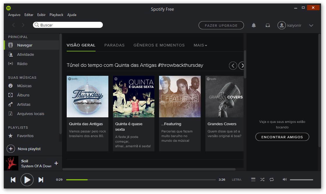Click the Soil album art thumbnail
The height and width of the screenshot is (194, 326).
pyautogui.click(x=11, y=163)
